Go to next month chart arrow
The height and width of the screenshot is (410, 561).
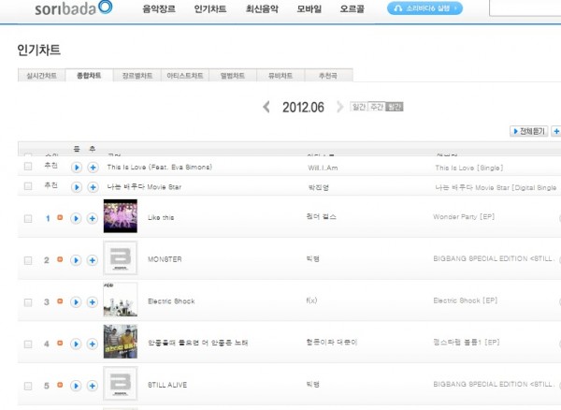click(339, 107)
